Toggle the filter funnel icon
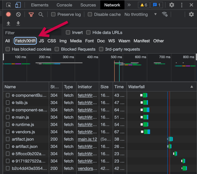The width and height of the screenshot is (197, 174). pos(31,14)
